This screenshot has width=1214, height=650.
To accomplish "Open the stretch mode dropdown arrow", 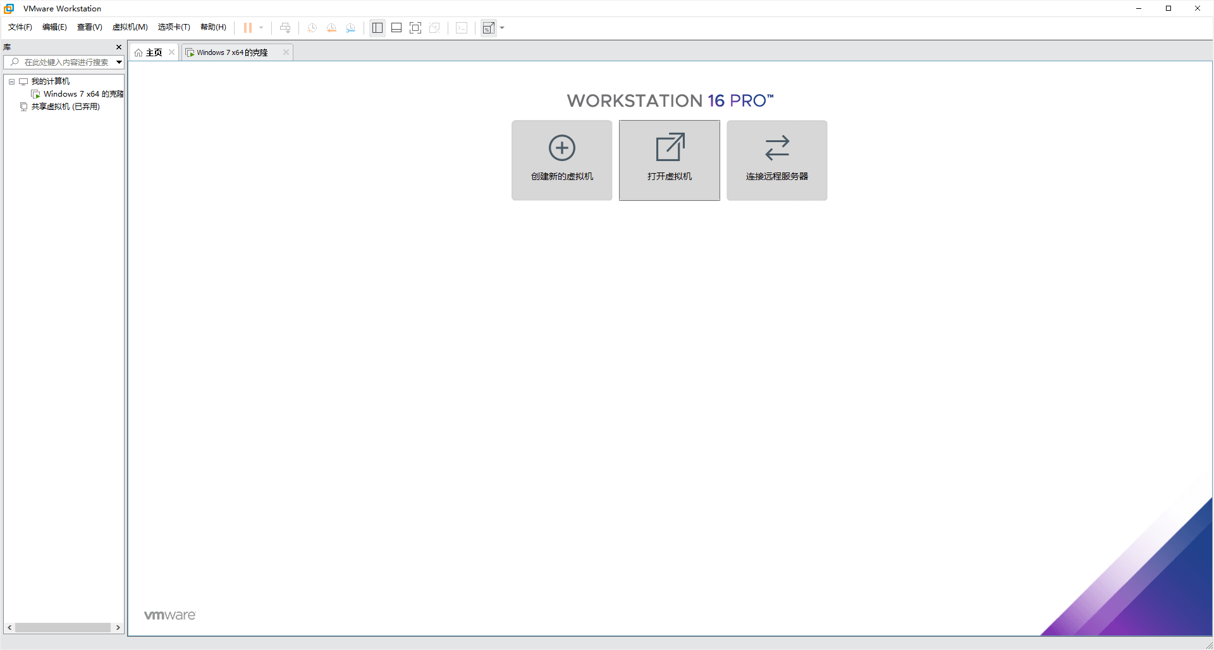I will pyautogui.click(x=502, y=28).
